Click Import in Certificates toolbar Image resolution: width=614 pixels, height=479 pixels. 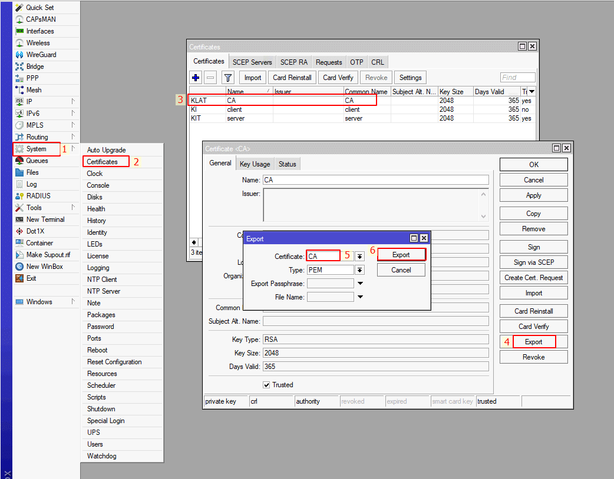(x=253, y=78)
